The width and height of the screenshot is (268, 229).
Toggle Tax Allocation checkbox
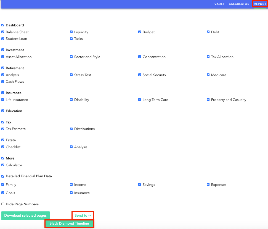208,57
